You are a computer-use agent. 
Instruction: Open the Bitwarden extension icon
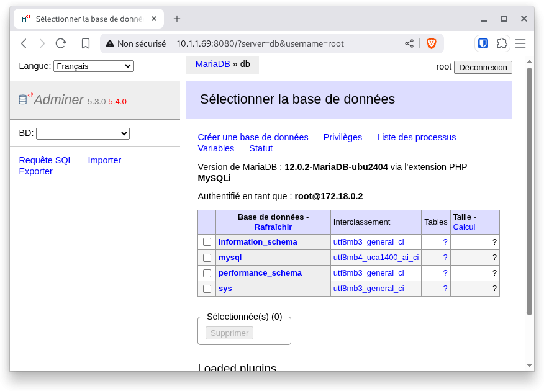tap(483, 43)
